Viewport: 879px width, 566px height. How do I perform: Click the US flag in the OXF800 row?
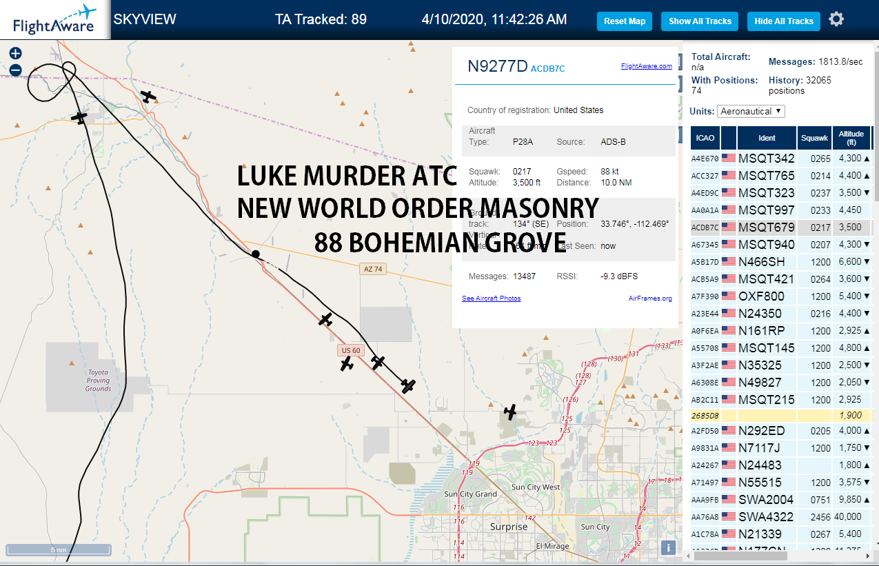point(729,296)
